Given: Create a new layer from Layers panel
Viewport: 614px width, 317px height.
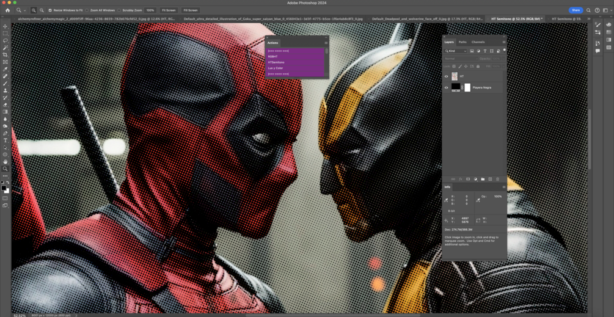Looking at the screenshot, I should tap(490, 179).
